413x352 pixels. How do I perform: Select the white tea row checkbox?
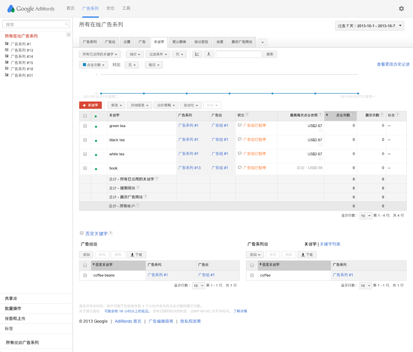pos(85,154)
